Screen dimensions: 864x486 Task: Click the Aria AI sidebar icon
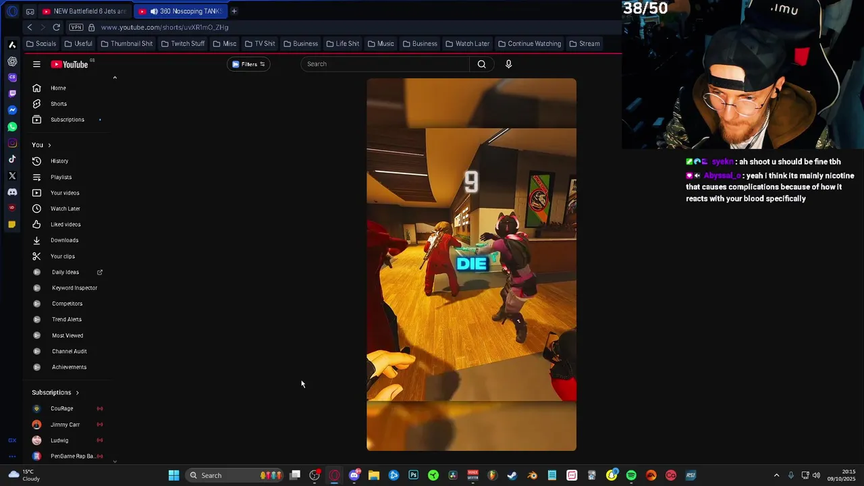coord(12,45)
